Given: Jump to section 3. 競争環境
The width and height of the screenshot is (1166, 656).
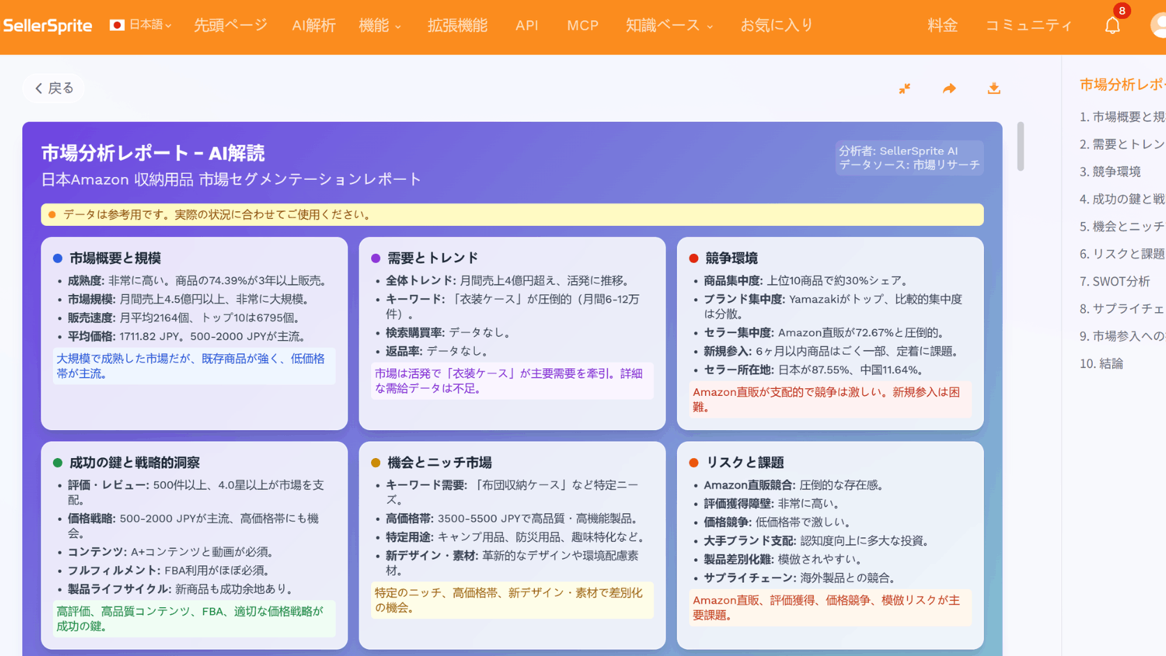Looking at the screenshot, I should tap(1110, 171).
